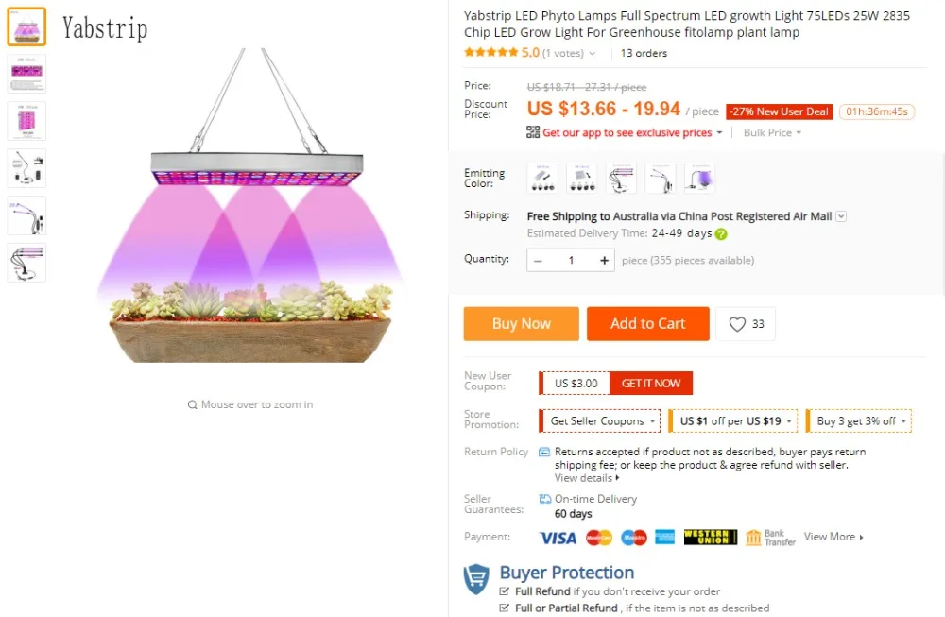The height and width of the screenshot is (617, 945).
Task: Click the Buyer Protection shield icon
Action: tap(477, 578)
